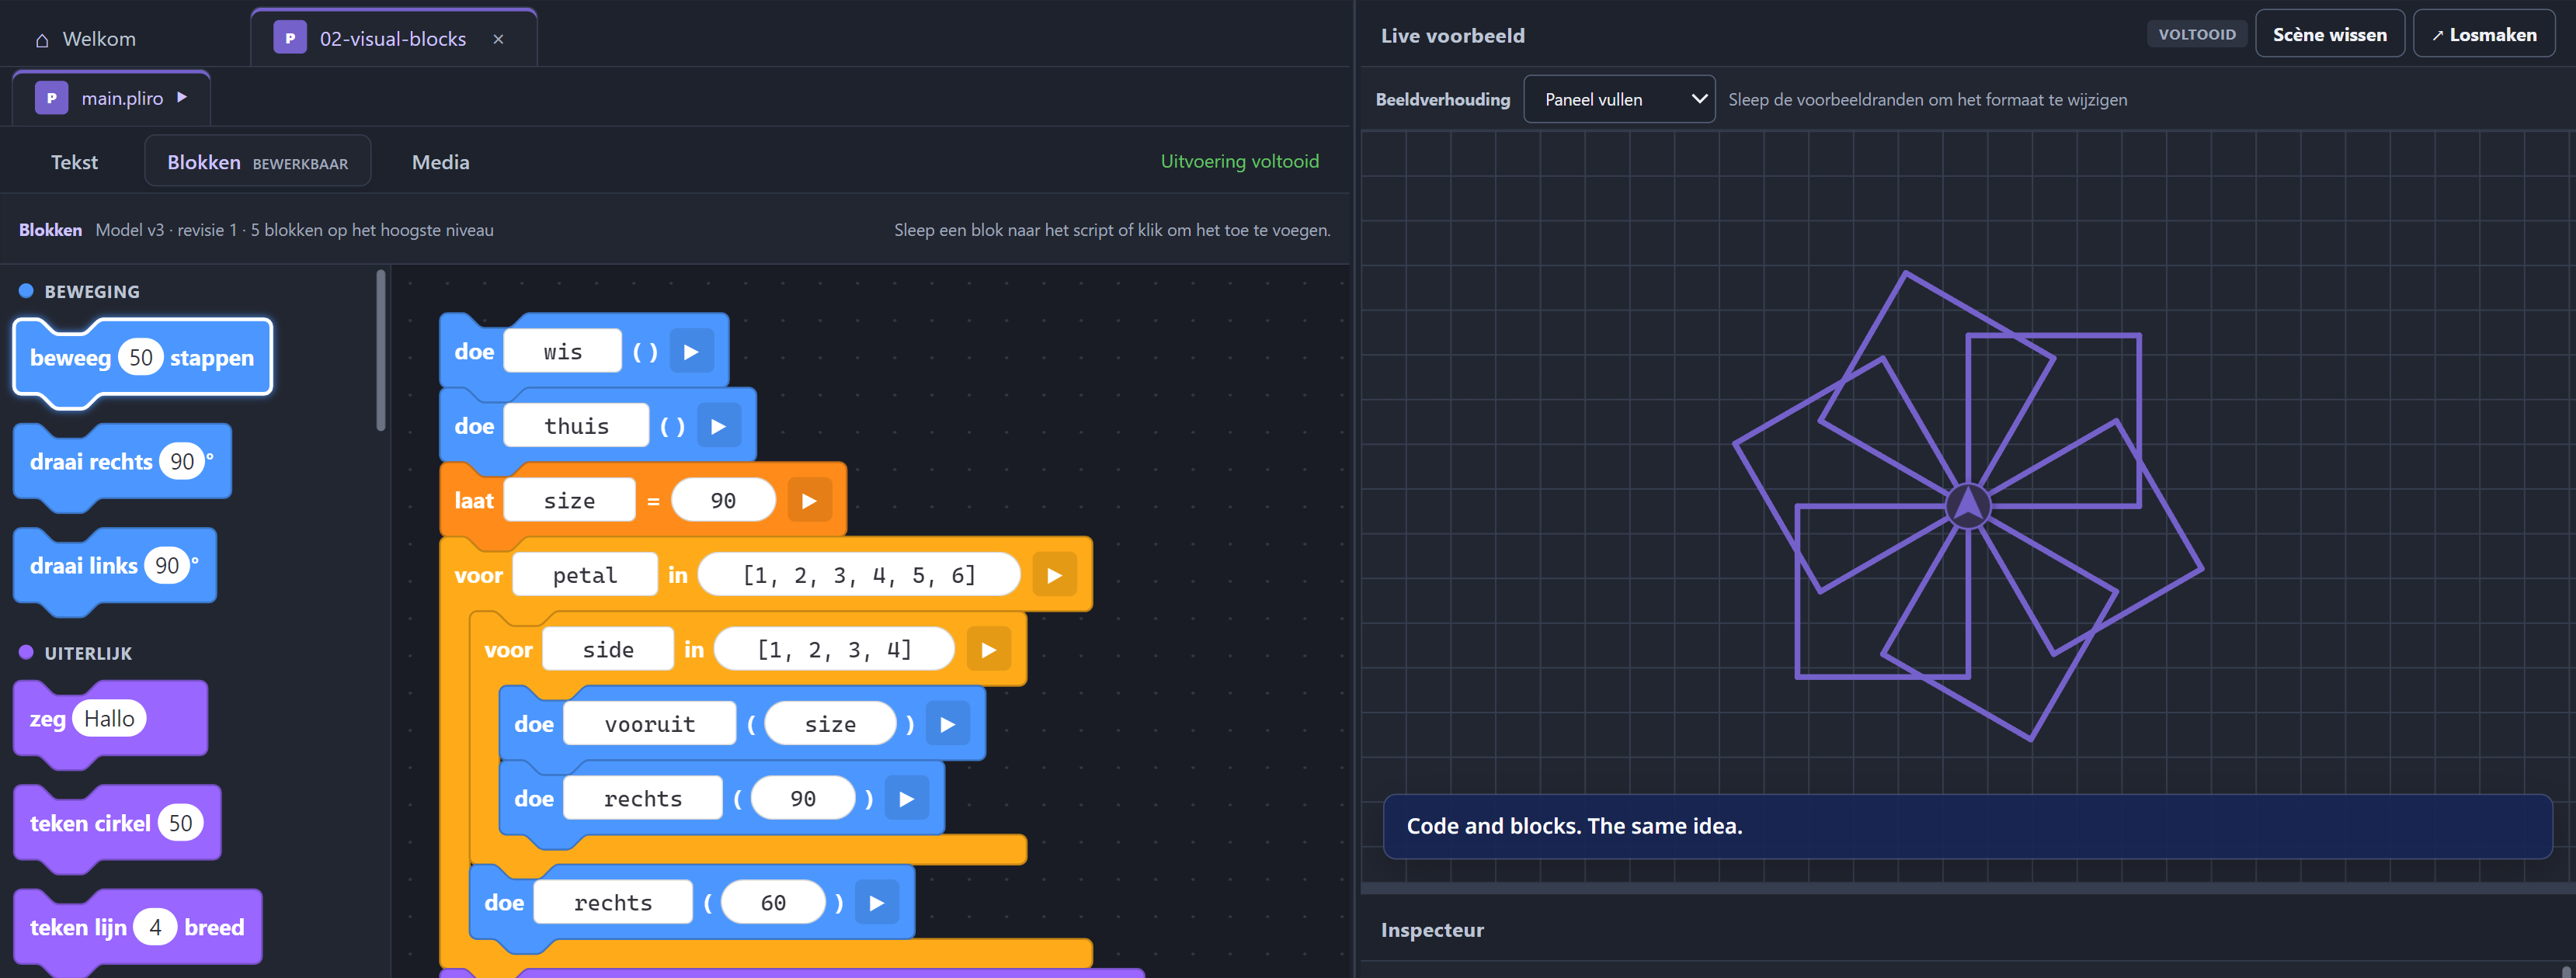The image size is (2576, 978).
Task: Click the VOLTOOID status badge
Action: click(x=2196, y=34)
